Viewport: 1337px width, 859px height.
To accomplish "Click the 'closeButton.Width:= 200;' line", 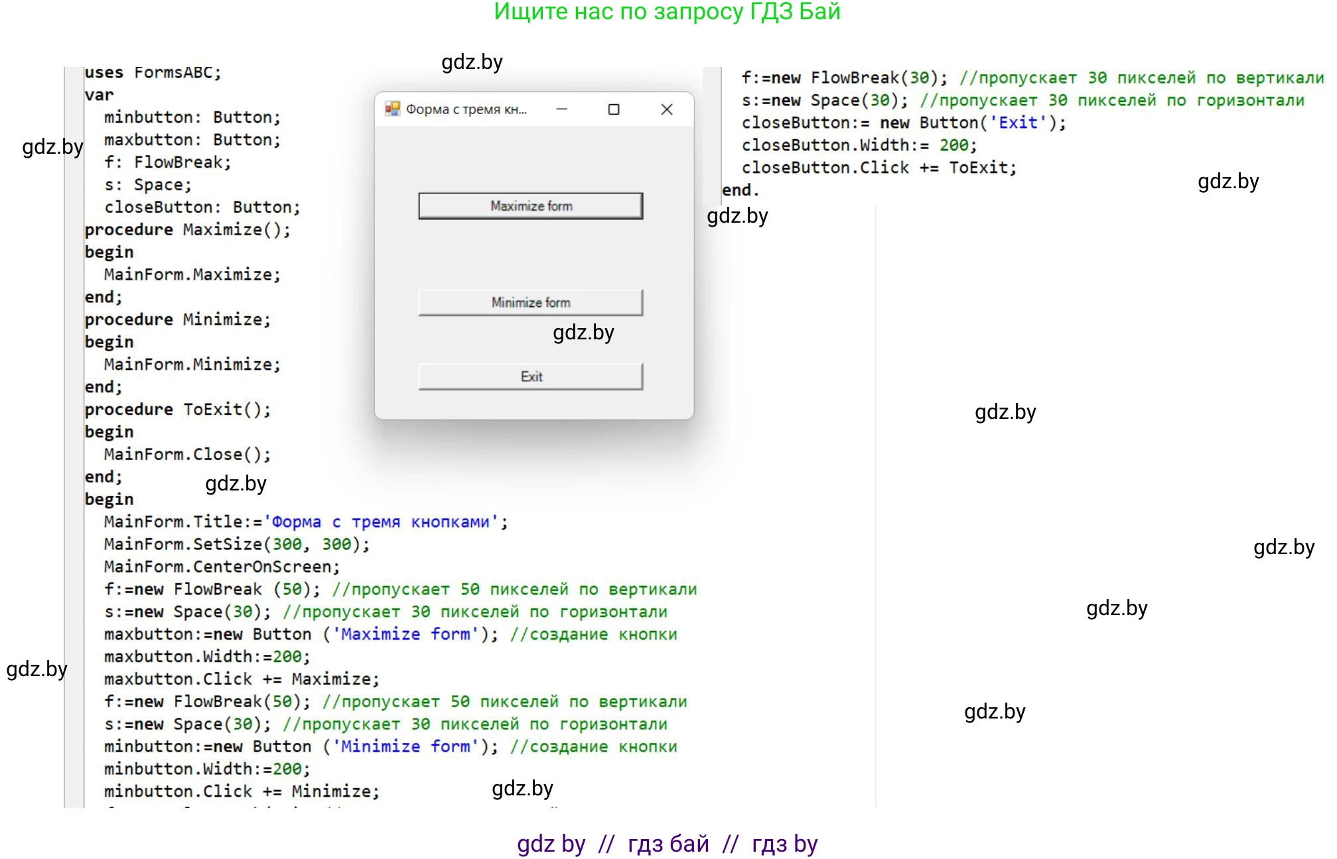I will pos(859,145).
